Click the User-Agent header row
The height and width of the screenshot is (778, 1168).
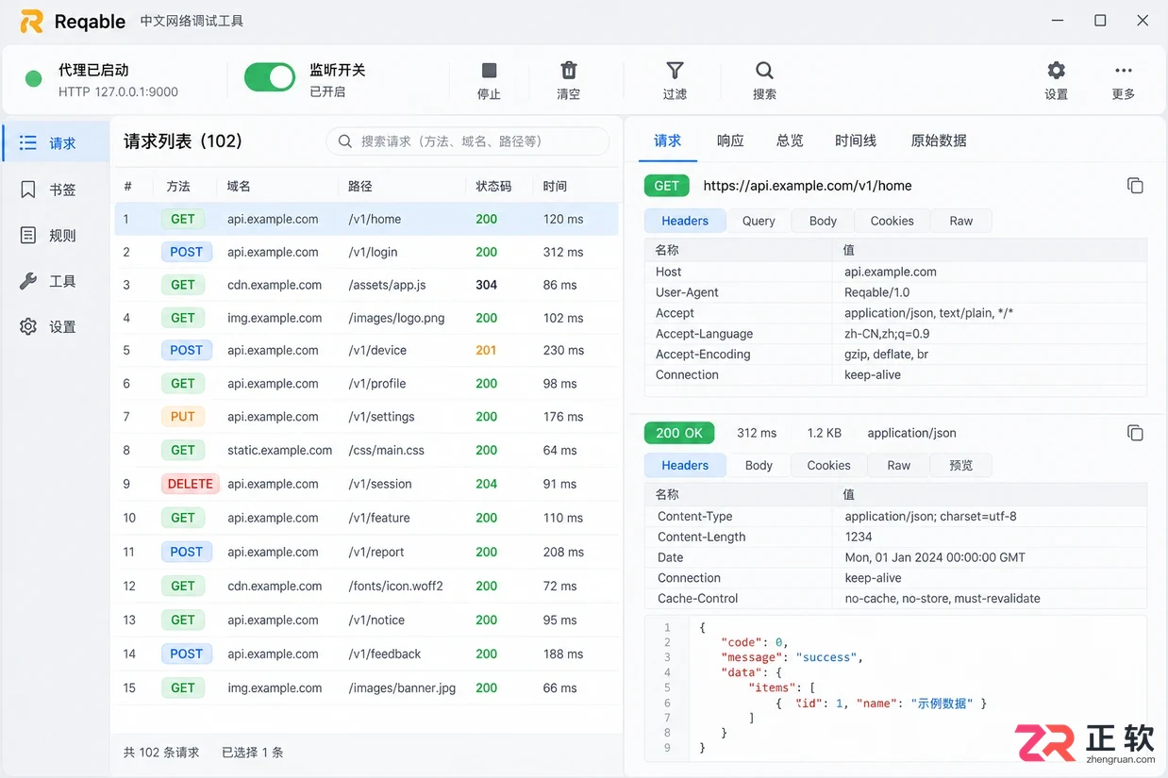pos(895,292)
